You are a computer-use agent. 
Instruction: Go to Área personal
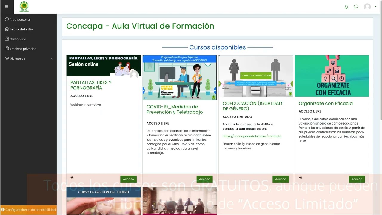pyautogui.click(x=20, y=19)
